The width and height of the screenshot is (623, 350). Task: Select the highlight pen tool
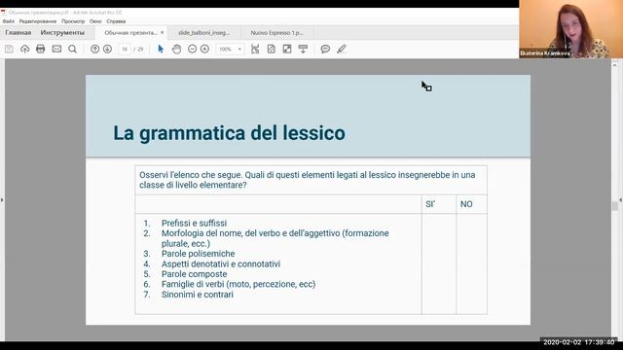tap(342, 49)
